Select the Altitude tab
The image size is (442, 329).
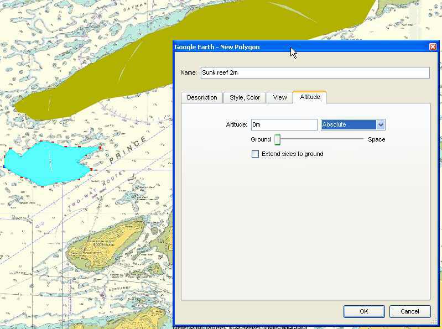click(x=310, y=97)
